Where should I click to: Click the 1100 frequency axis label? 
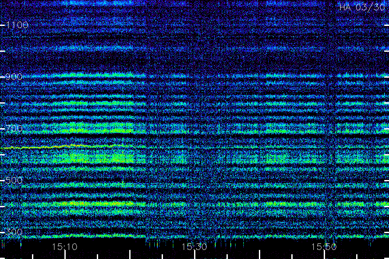point(17,25)
